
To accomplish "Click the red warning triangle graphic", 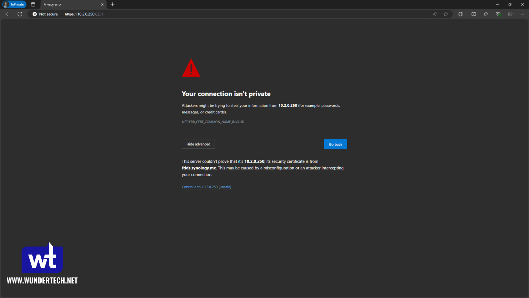I will coord(191,68).
